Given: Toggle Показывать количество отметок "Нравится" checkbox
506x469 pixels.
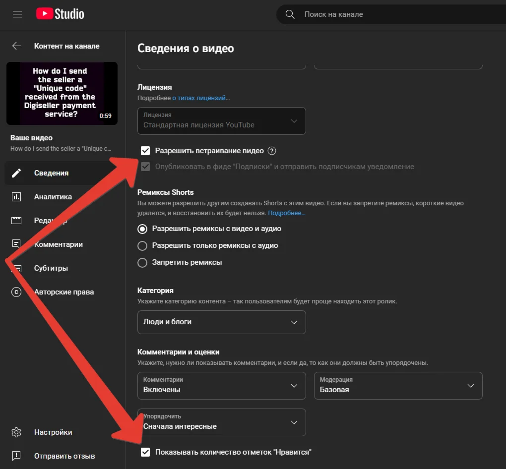Looking at the screenshot, I should click(x=145, y=452).
